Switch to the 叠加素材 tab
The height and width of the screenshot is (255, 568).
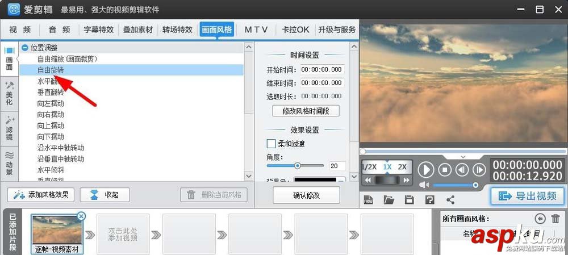138,30
